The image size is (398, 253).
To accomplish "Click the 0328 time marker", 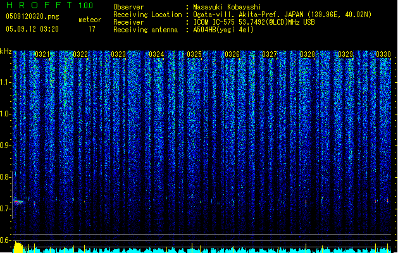I will (x=308, y=54).
